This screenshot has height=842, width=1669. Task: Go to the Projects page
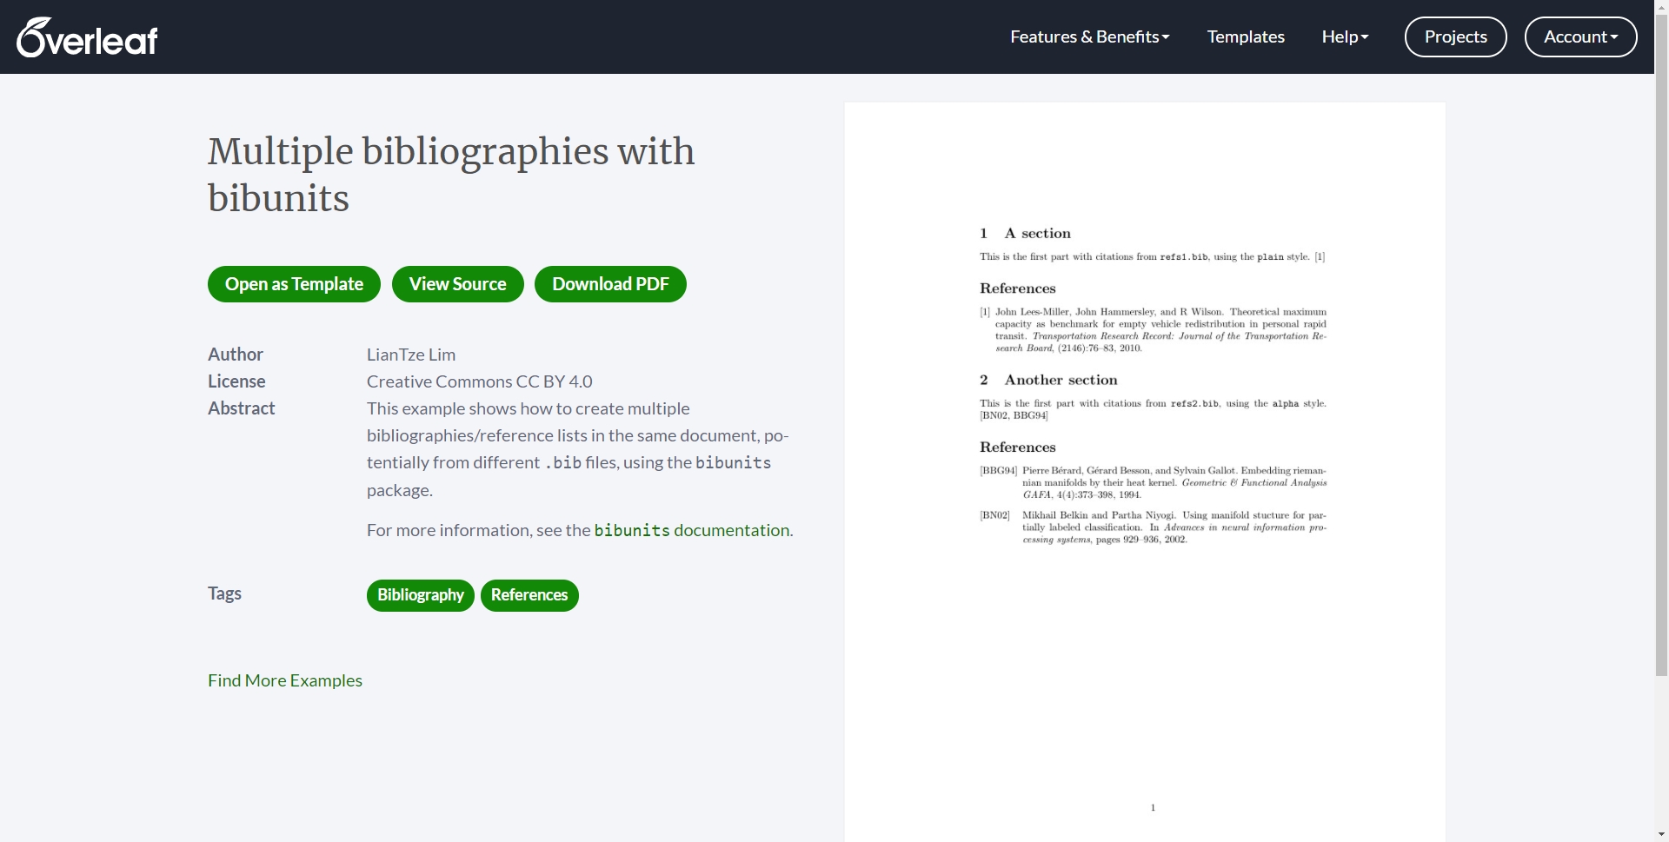[x=1455, y=36]
